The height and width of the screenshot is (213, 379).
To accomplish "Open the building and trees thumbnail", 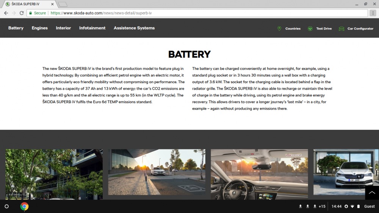I will pyautogui.click(x=54, y=174).
